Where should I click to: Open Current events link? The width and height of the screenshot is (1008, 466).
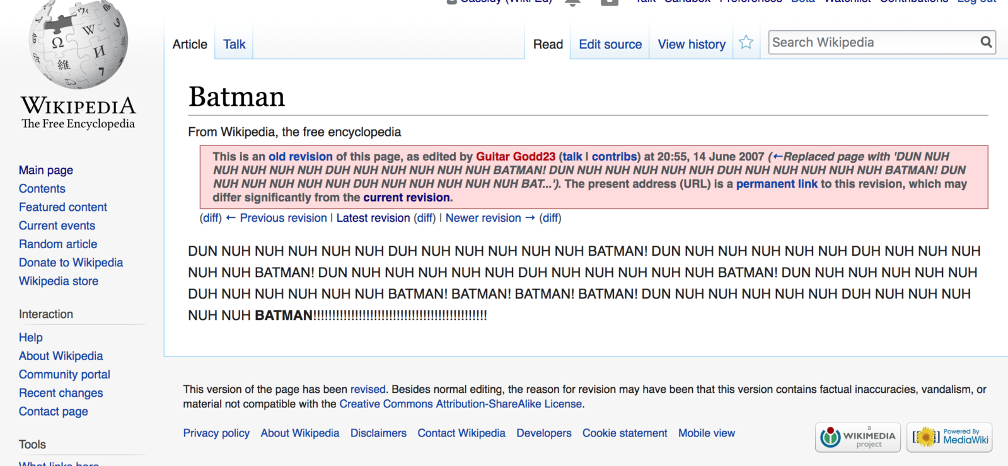coord(57,225)
